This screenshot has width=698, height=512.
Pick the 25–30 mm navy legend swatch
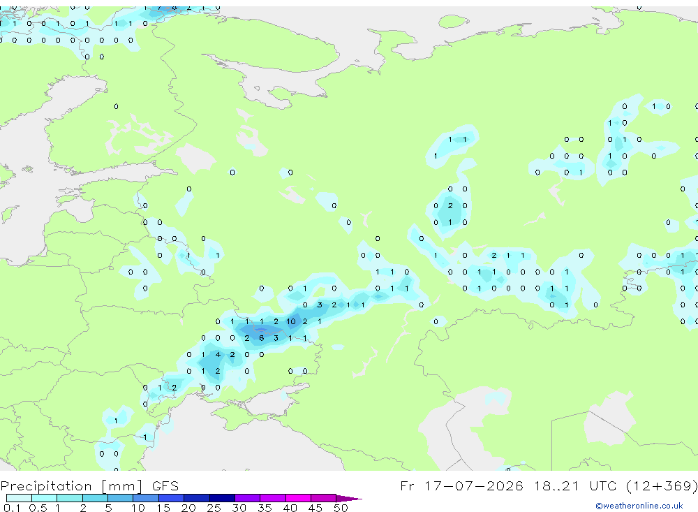click(x=222, y=498)
